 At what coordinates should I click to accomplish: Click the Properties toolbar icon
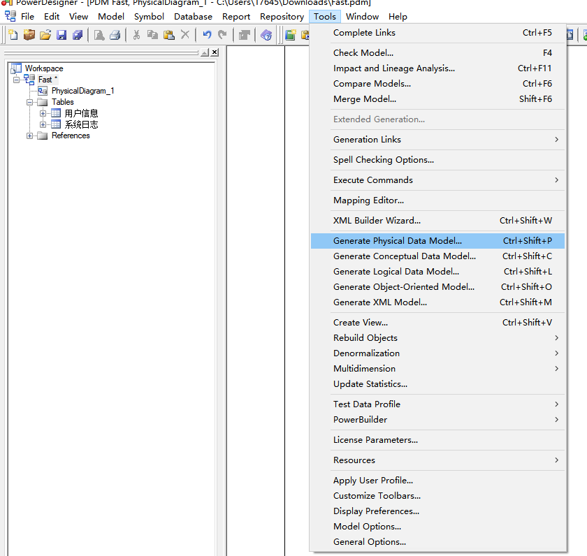coord(244,35)
